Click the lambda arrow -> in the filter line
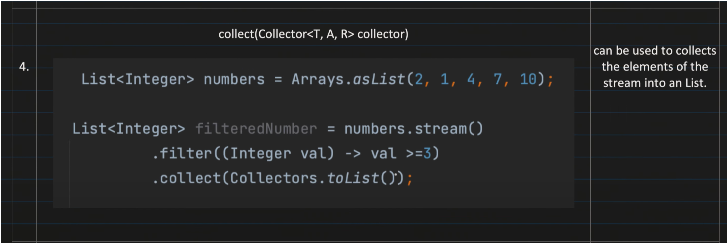Image resolution: width=728 pixels, height=244 pixels. tap(352, 154)
